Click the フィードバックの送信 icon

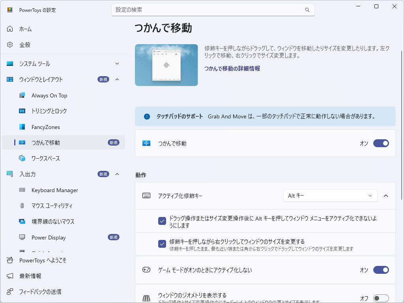click(10, 292)
